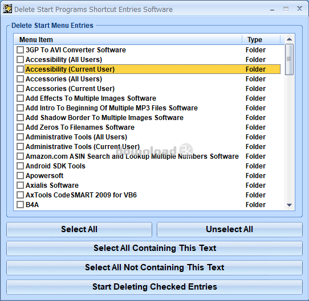Select the Axialis Software row
This screenshot has width=309, height=301.
(148, 185)
